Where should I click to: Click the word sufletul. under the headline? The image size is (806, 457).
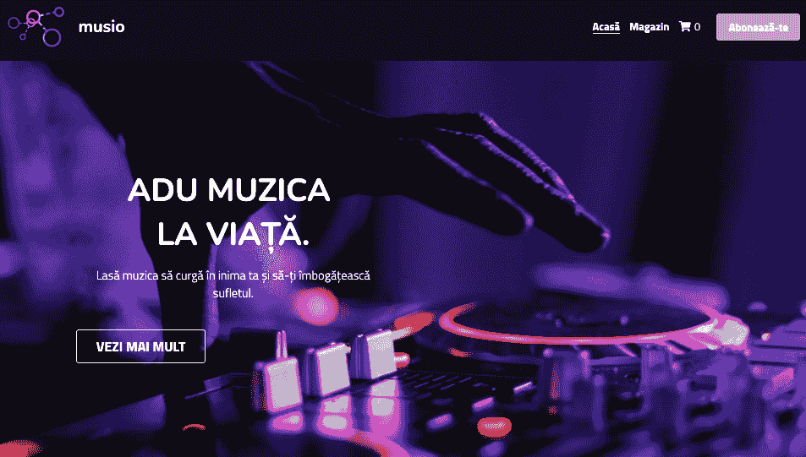[x=233, y=293]
